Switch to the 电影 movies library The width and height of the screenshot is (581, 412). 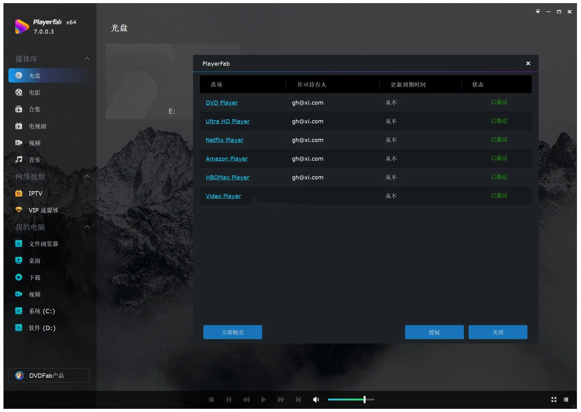click(x=35, y=92)
